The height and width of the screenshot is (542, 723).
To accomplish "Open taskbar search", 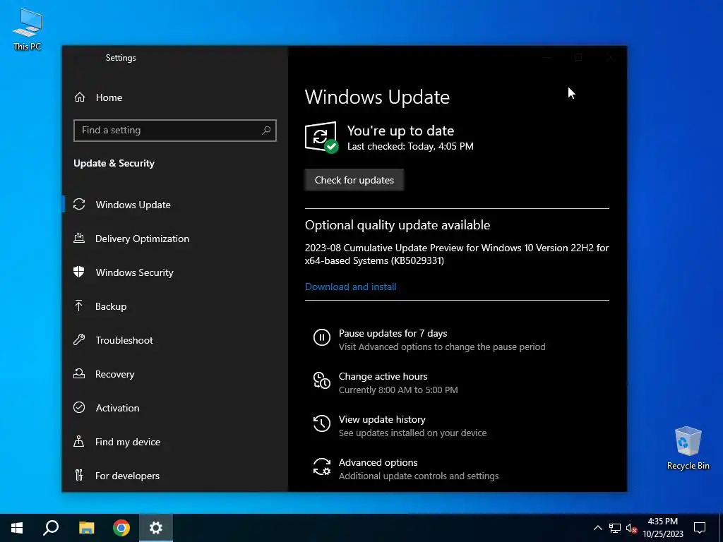I will pos(51,528).
